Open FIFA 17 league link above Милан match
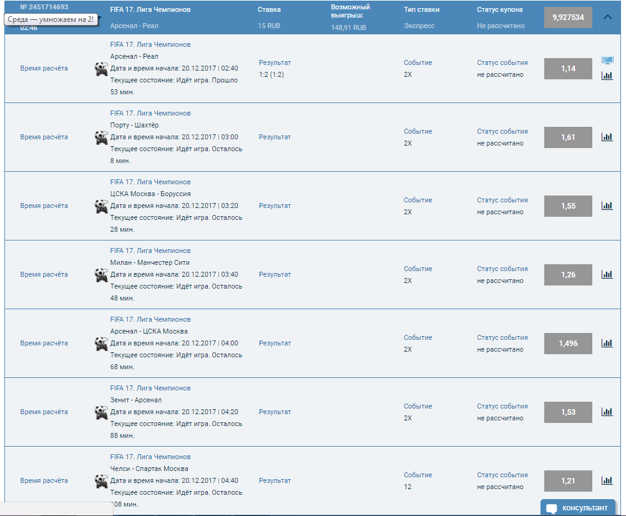Image resolution: width=626 pixels, height=516 pixels. 150,251
